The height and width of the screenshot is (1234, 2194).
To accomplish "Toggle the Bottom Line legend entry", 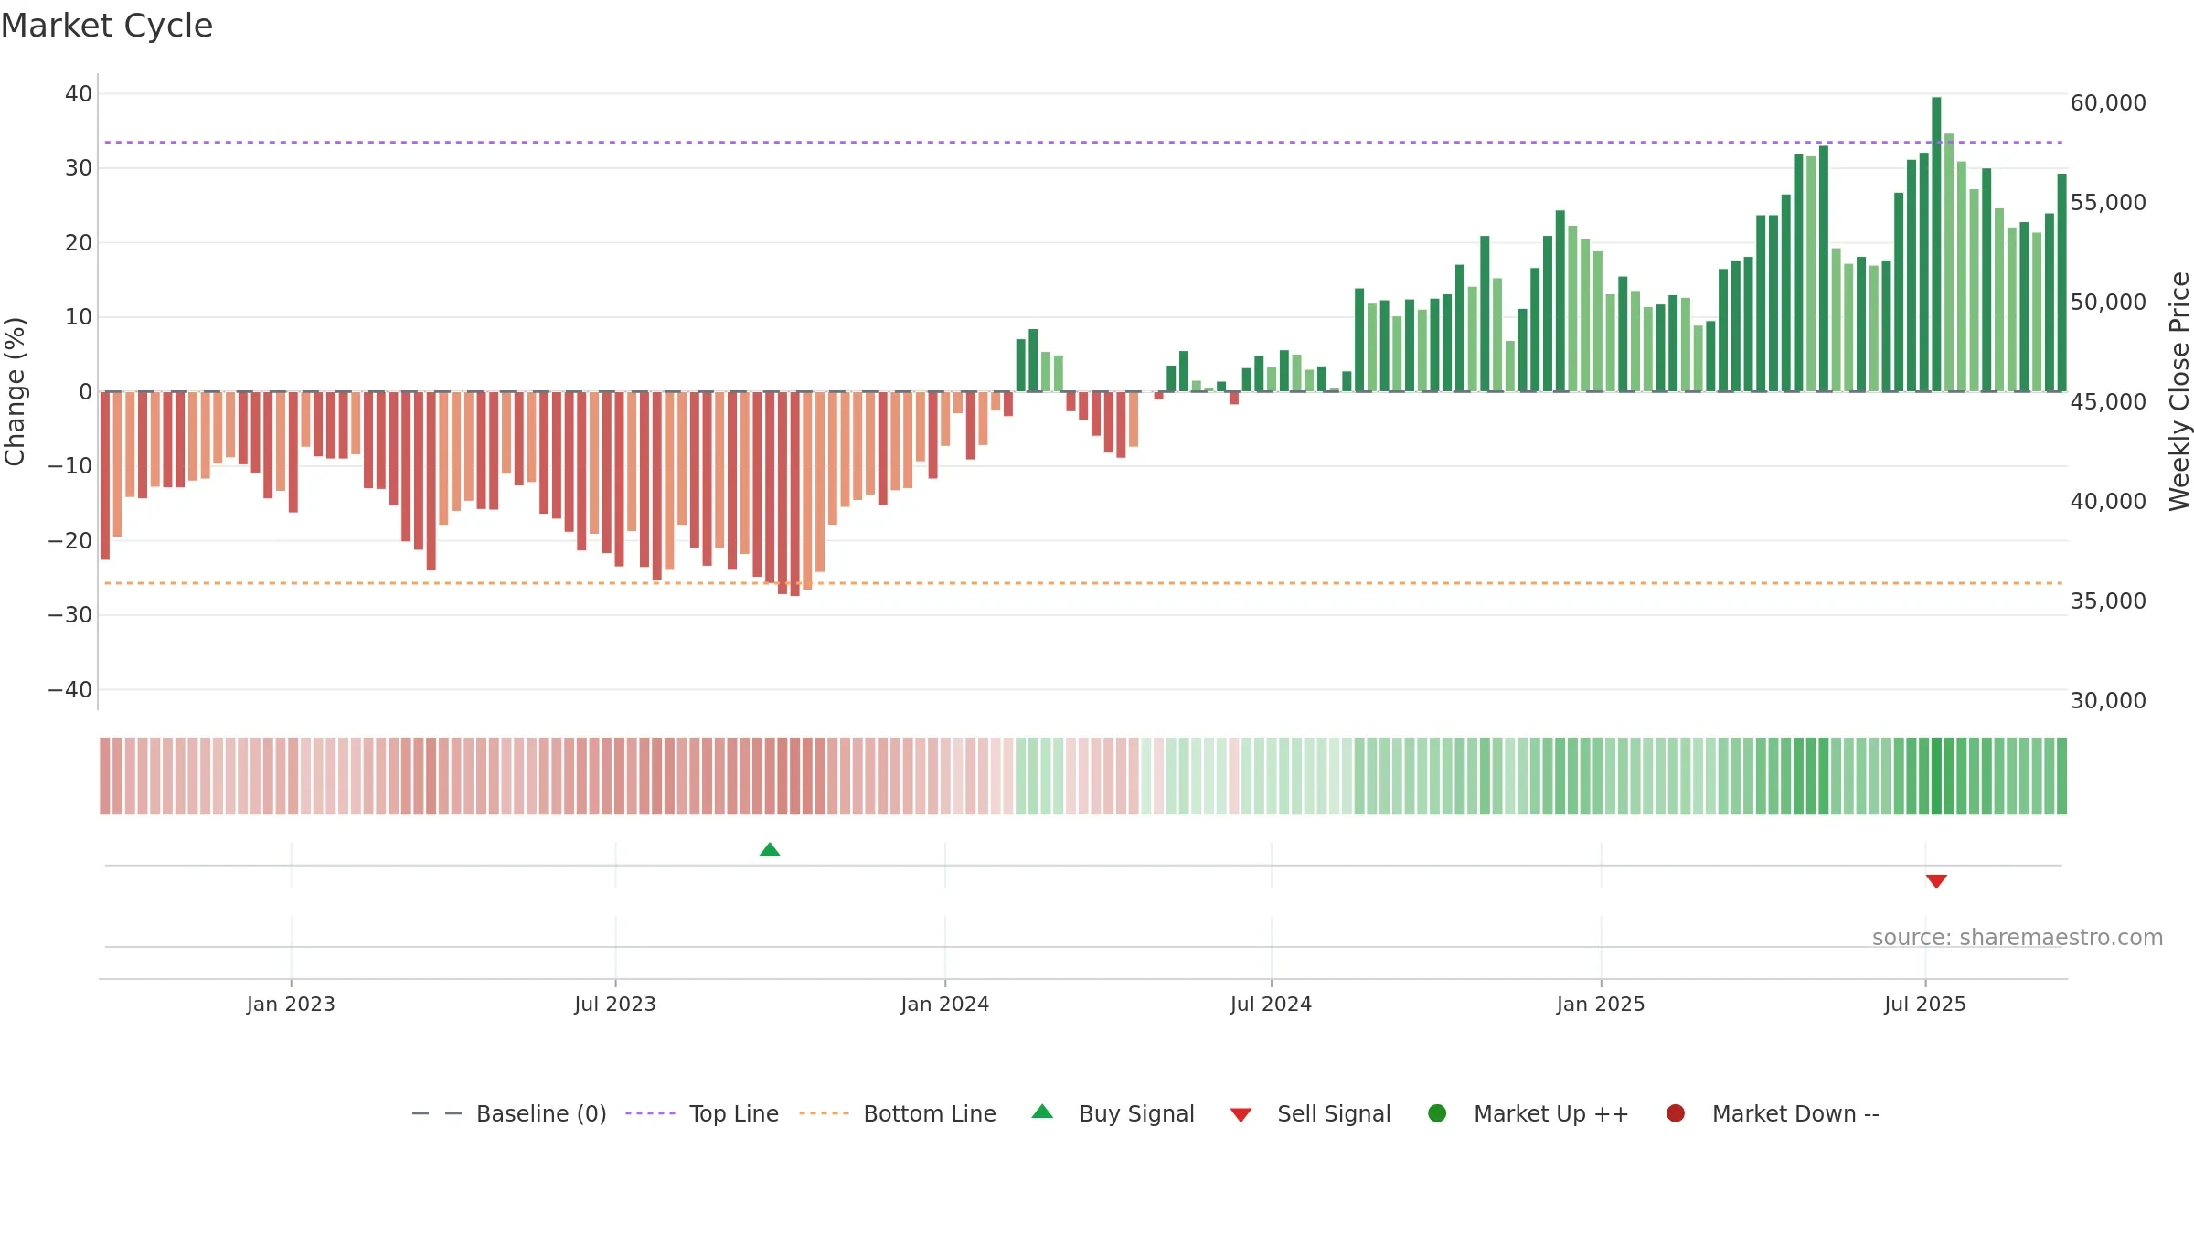I will (898, 1114).
